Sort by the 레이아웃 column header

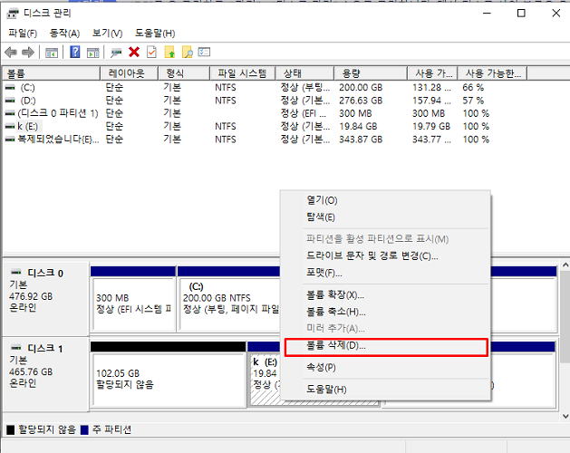[129, 73]
